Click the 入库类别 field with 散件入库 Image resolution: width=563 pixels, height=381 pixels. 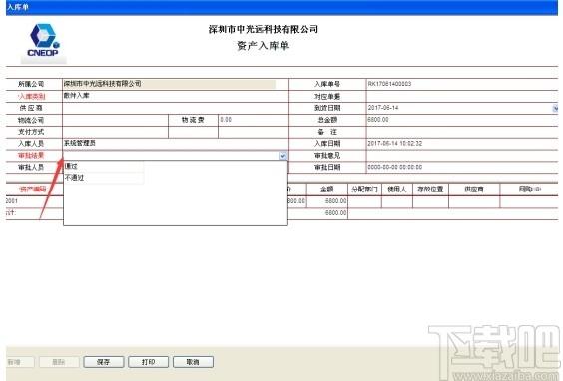(x=176, y=96)
